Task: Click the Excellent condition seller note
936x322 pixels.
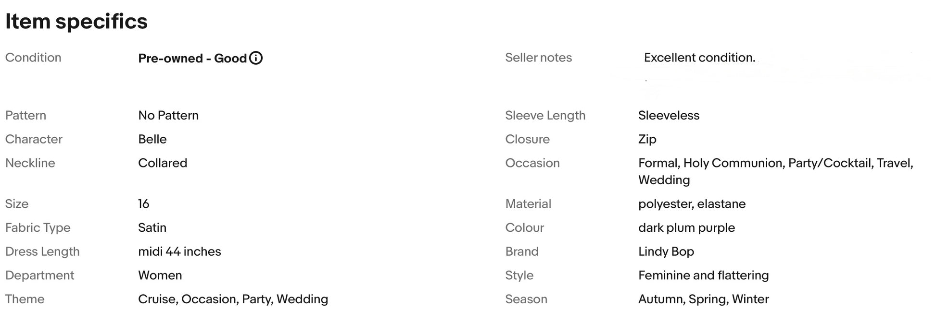Action: [x=699, y=58]
